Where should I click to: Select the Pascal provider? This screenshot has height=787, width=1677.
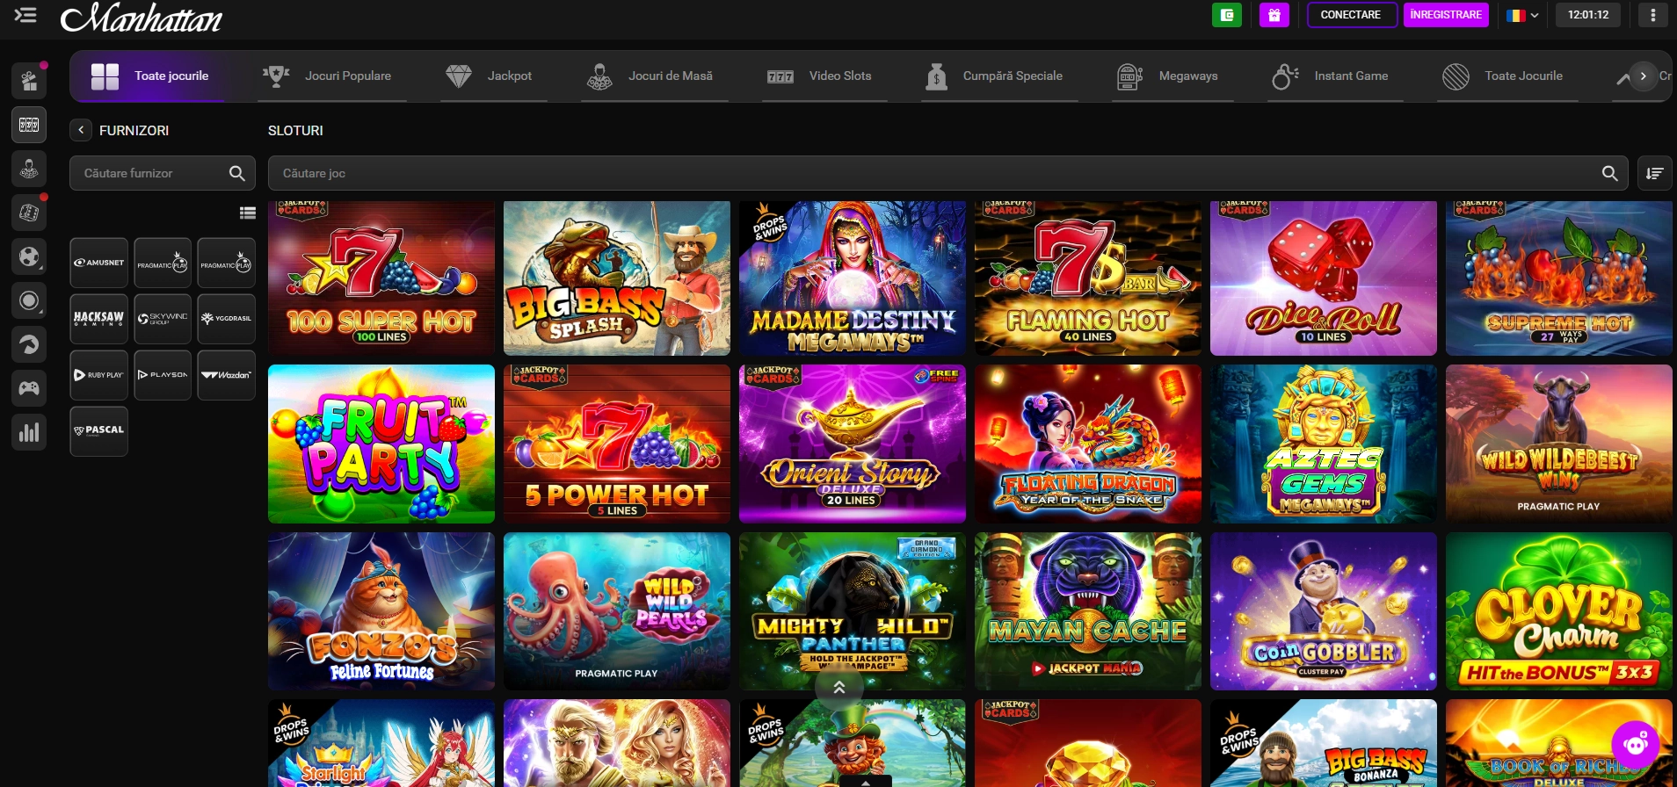click(x=99, y=431)
